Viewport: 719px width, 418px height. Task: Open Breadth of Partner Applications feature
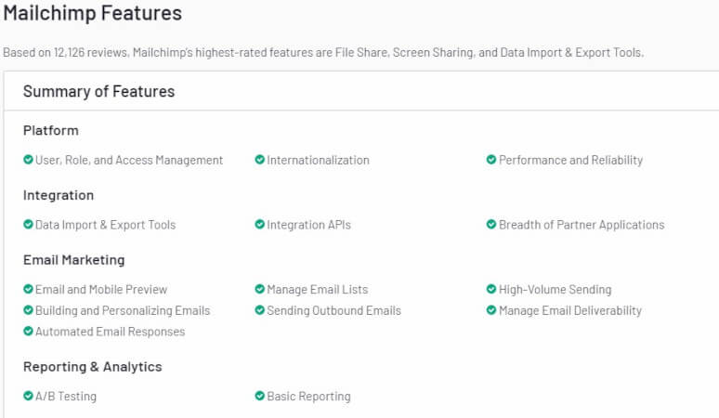point(582,225)
